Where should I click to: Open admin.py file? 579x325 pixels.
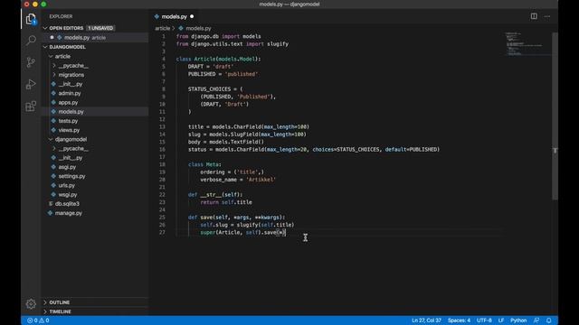70,93
